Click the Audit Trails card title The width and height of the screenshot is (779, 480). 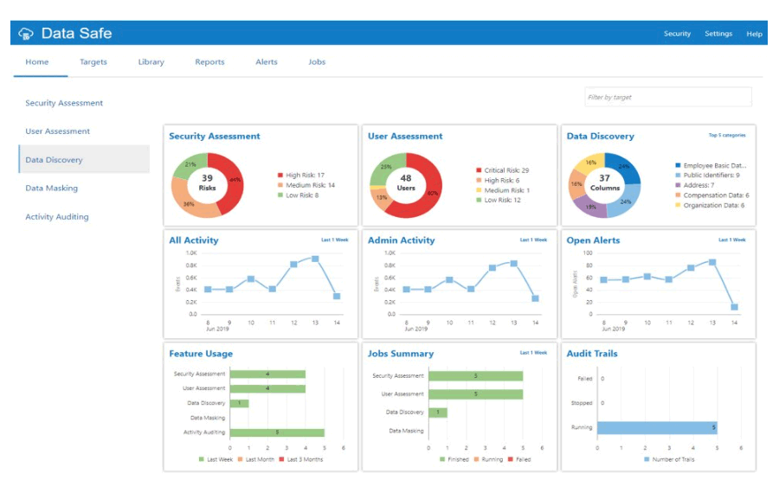pyautogui.click(x=592, y=354)
